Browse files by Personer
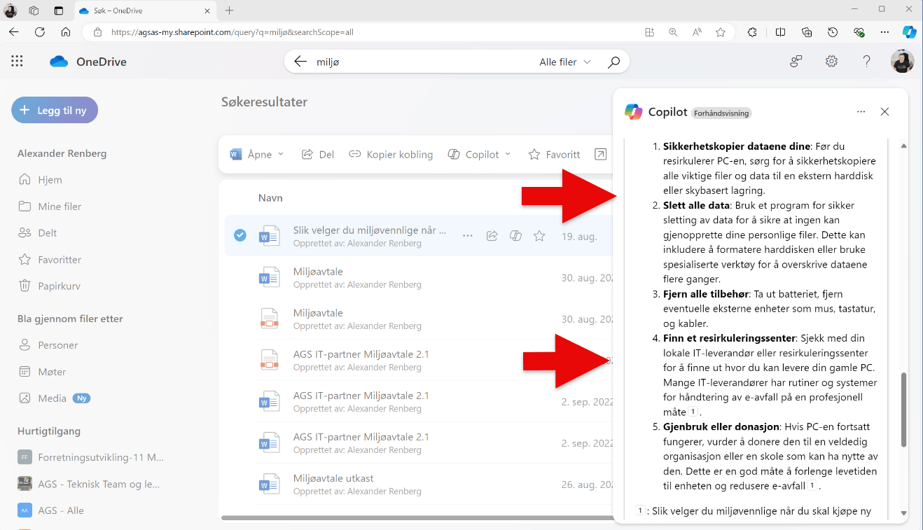This screenshot has width=923, height=530. coord(48,344)
